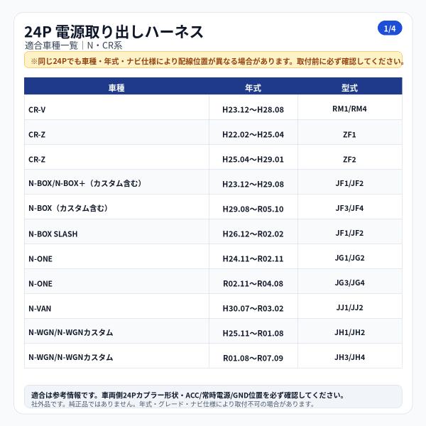
Task: Select the ZF1 model code cell
Action: (349, 134)
